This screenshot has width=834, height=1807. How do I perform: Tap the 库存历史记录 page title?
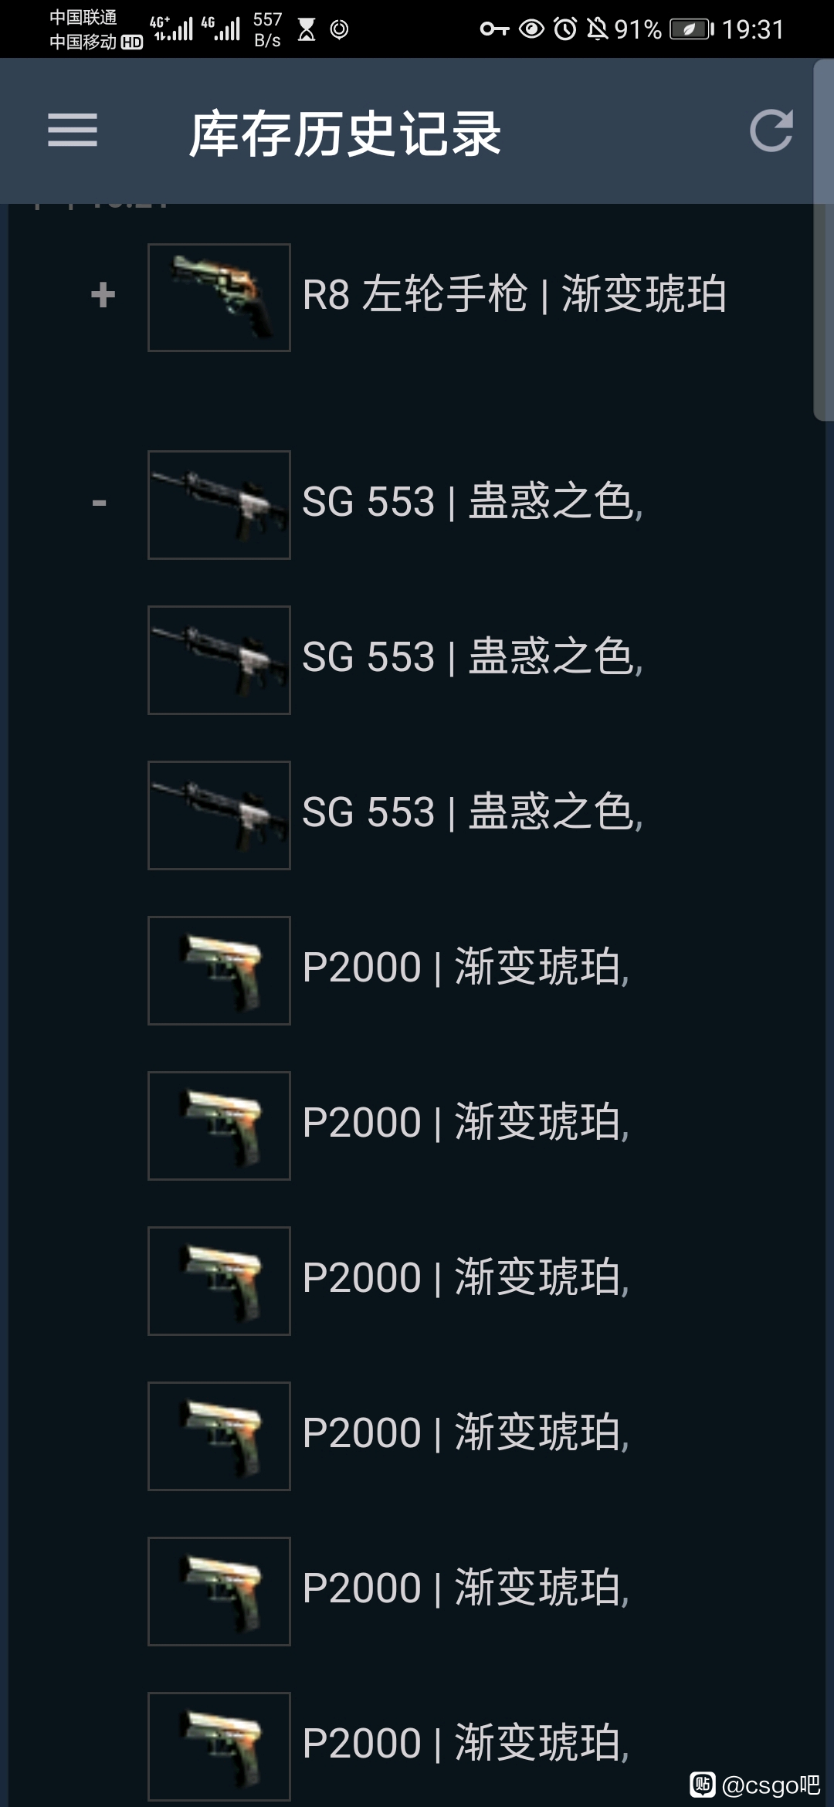coord(345,134)
